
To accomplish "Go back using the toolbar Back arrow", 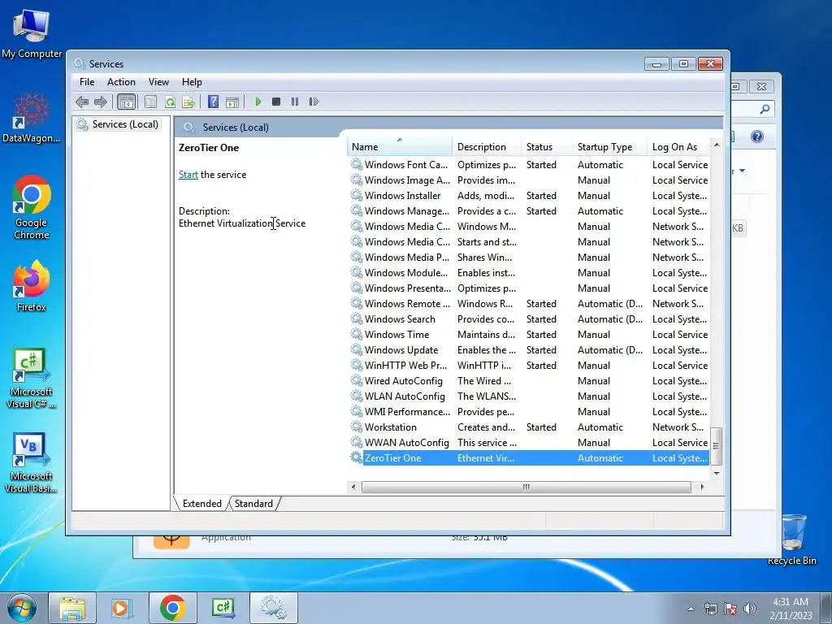I will tap(82, 102).
